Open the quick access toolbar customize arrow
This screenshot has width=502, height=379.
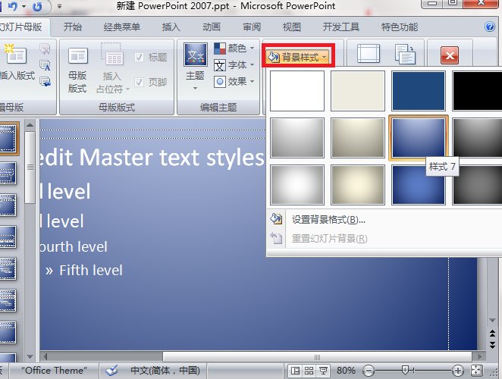point(59,6)
